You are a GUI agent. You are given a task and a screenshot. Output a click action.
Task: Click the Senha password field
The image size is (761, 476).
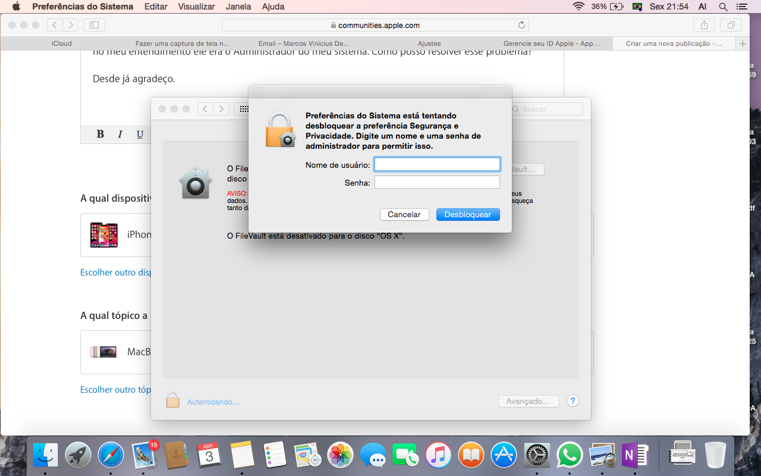click(437, 182)
